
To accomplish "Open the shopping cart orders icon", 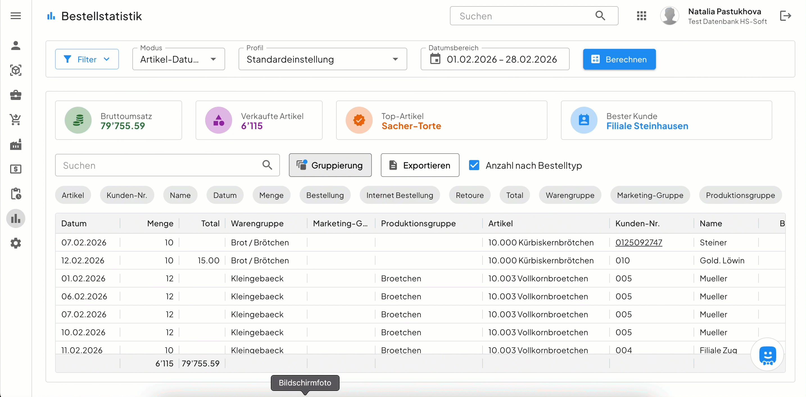I will click(x=16, y=119).
